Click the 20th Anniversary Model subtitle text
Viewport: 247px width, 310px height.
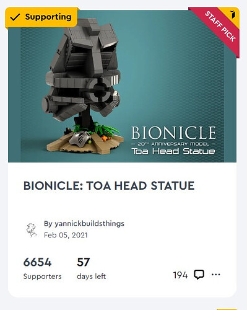173,144
